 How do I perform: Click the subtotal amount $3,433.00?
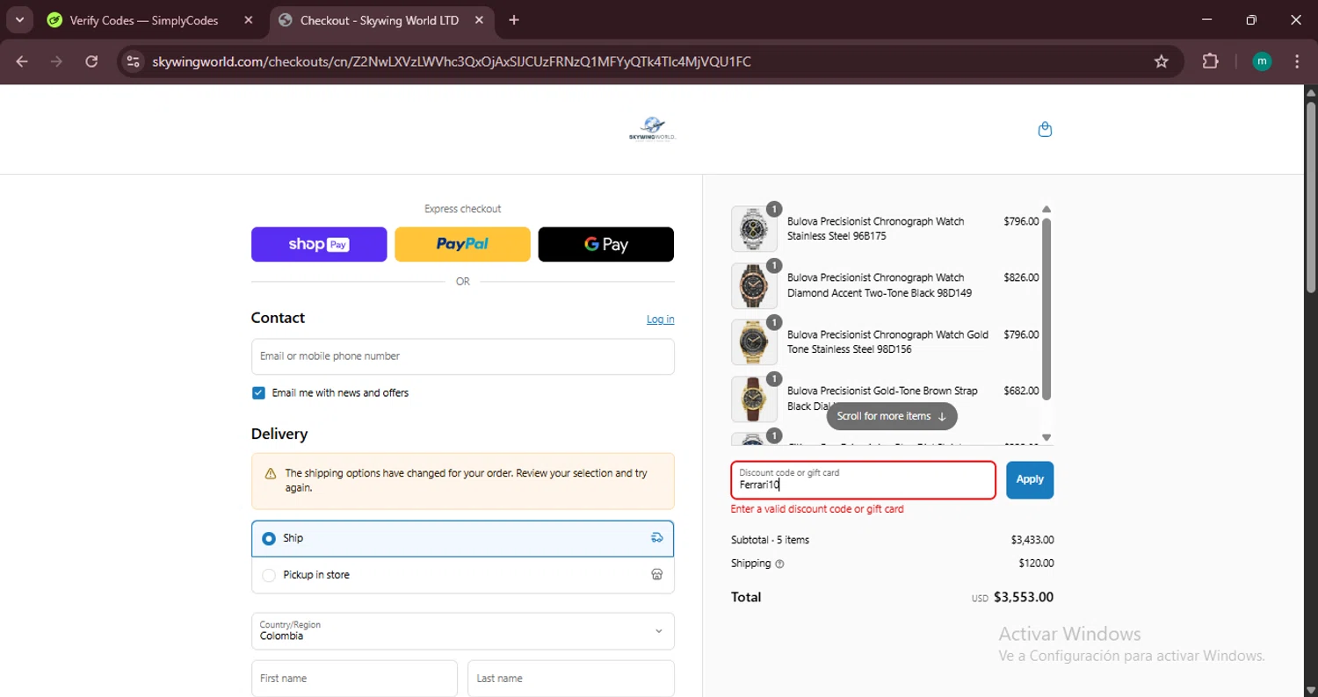click(x=1032, y=540)
